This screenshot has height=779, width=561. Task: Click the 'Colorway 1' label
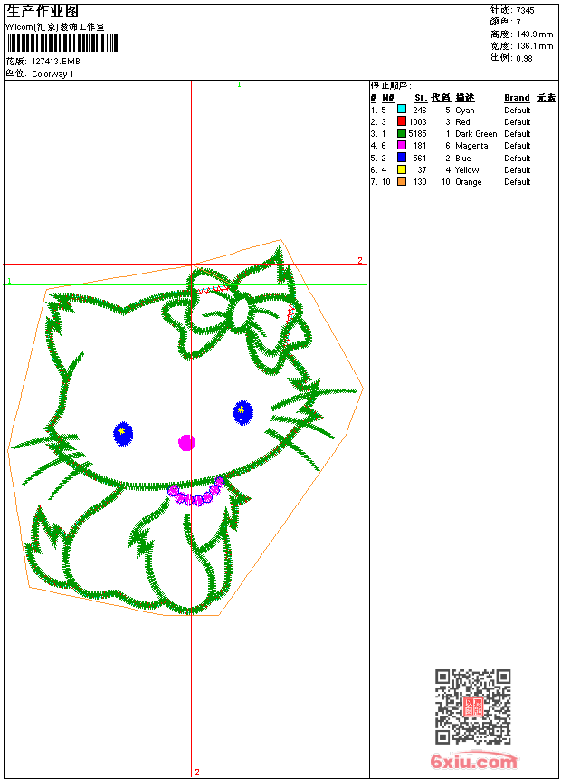point(52,74)
